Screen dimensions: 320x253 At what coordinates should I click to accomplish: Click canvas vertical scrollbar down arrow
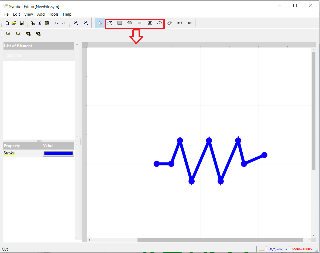pos(314,235)
